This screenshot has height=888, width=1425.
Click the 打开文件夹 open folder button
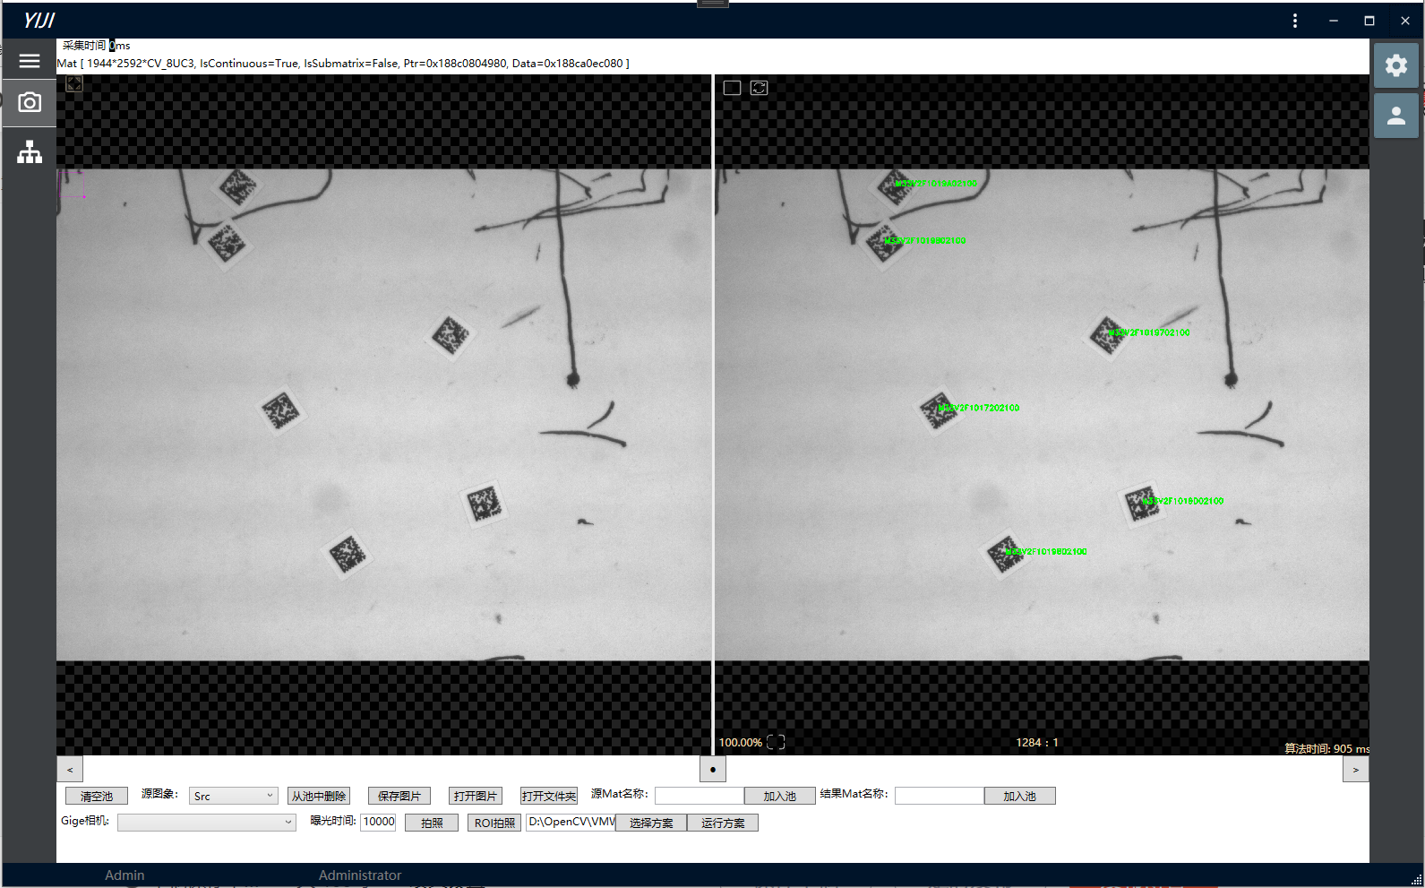[549, 796]
